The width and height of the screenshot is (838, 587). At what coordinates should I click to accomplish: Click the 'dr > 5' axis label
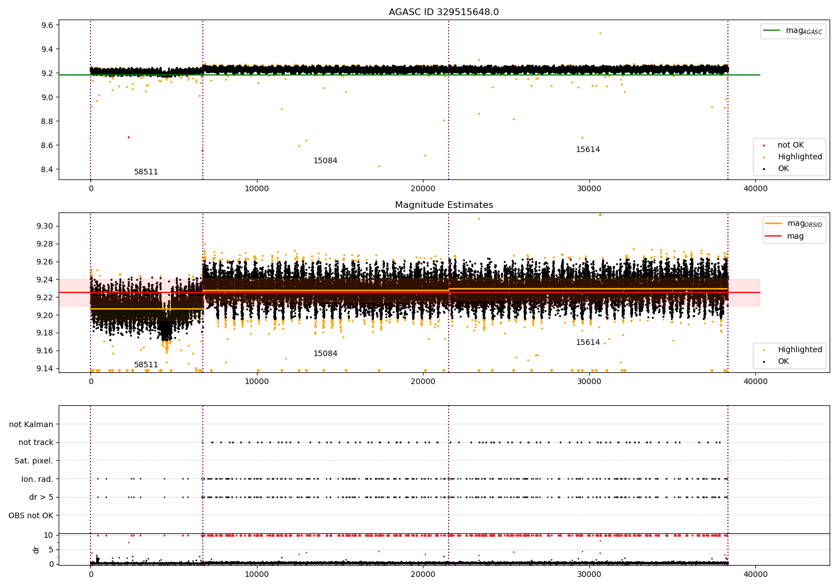(x=41, y=498)
